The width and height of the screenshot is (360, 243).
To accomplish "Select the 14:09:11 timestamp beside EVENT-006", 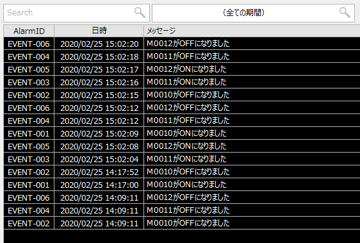I will click(x=99, y=197).
